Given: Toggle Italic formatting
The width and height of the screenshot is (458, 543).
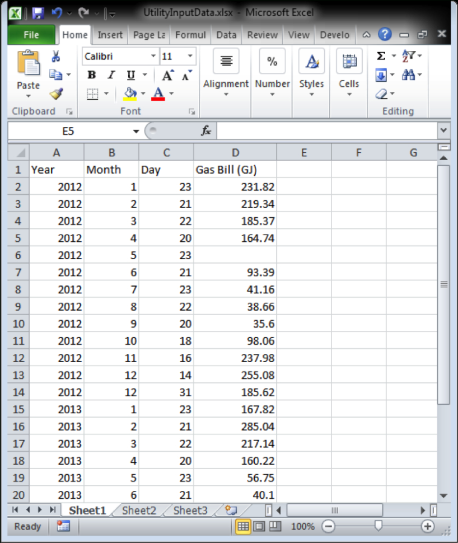Looking at the screenshot, I should tap(111, 74).
